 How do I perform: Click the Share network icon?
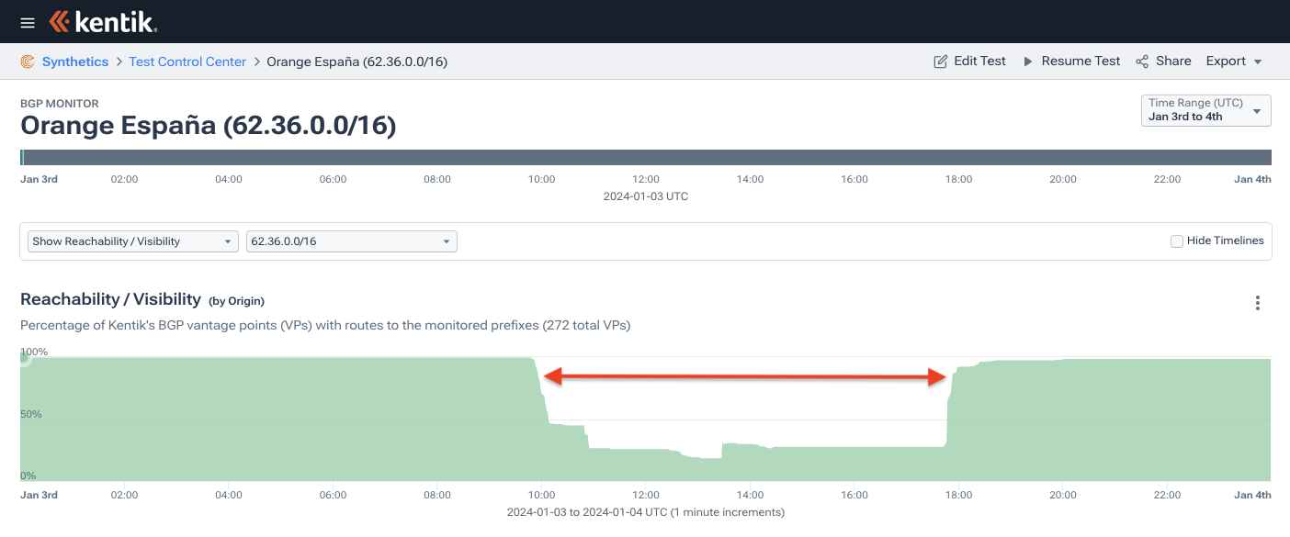coord(1142,62)
